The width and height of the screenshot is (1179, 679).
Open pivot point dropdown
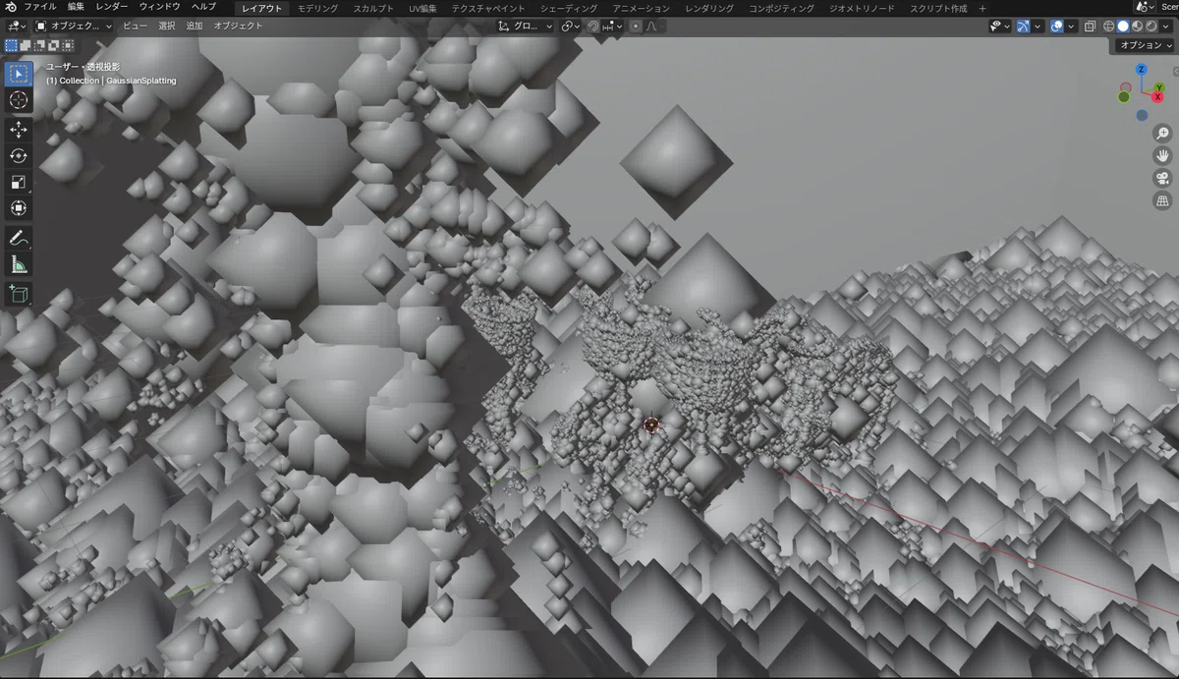coord(572,27)
